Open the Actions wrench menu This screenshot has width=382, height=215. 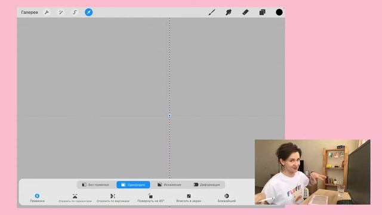pos(47,12)
